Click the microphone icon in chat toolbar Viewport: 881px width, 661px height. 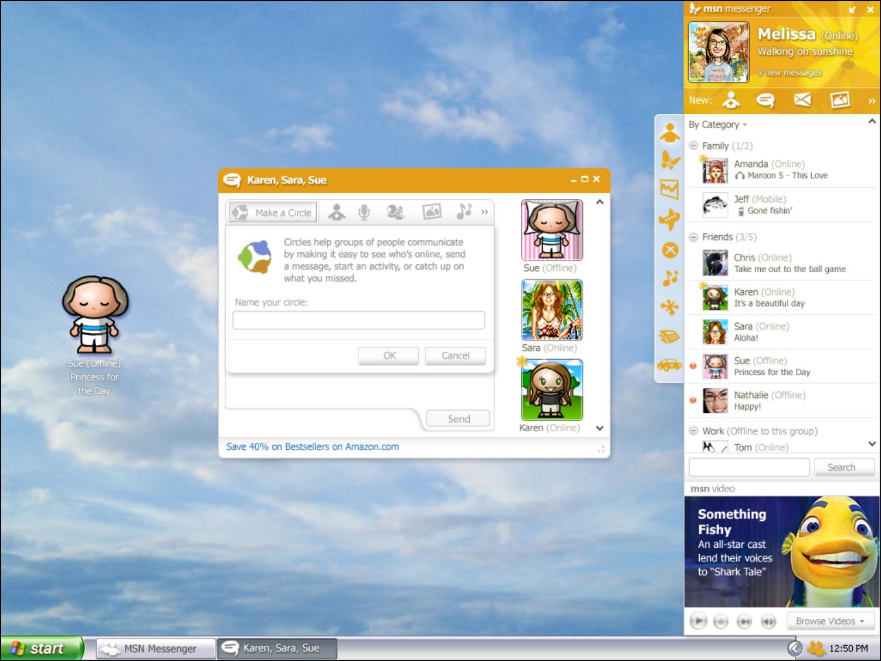[364, 212]
